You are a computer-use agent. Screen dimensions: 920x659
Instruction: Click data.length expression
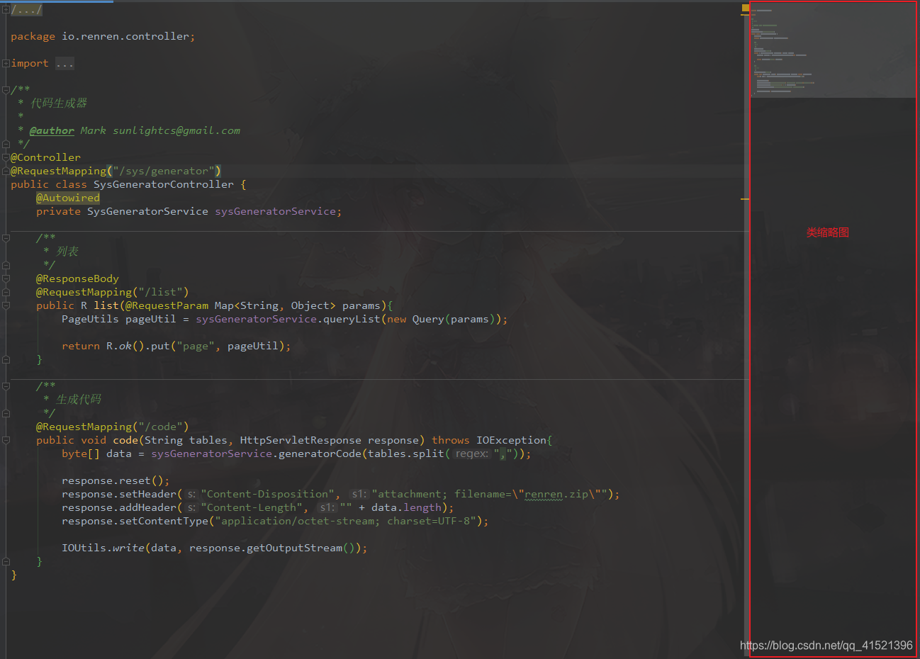coord(406,507)
